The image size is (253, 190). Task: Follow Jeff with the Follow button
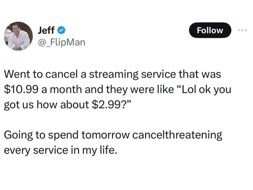(210, 30)
